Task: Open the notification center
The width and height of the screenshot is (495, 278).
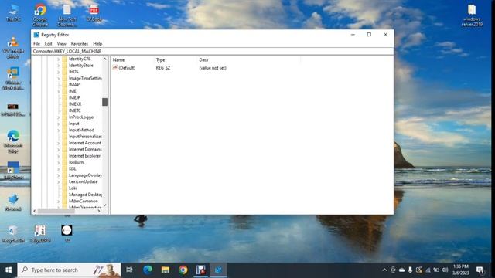Action: point(480,270)
